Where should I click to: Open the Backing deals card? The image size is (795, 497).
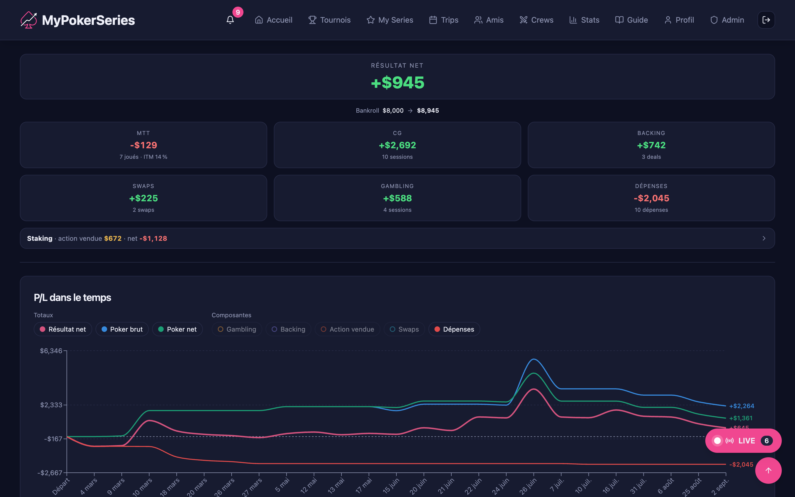click(651, 145)
